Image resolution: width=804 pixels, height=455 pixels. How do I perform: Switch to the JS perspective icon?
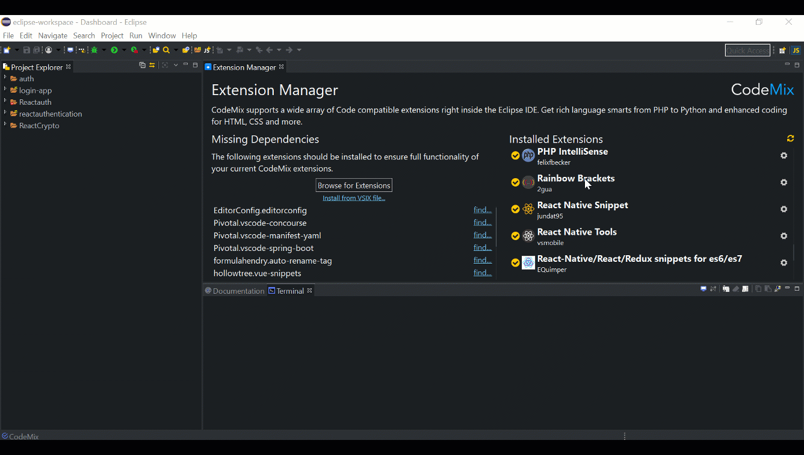point(796,51)
